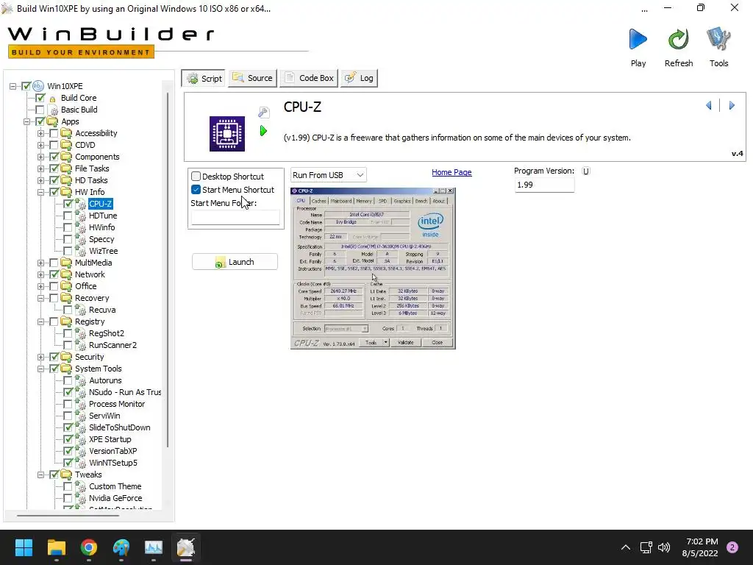
Task: Toggle Start Menu Shortcut checkbox
Action: point(196,190)
